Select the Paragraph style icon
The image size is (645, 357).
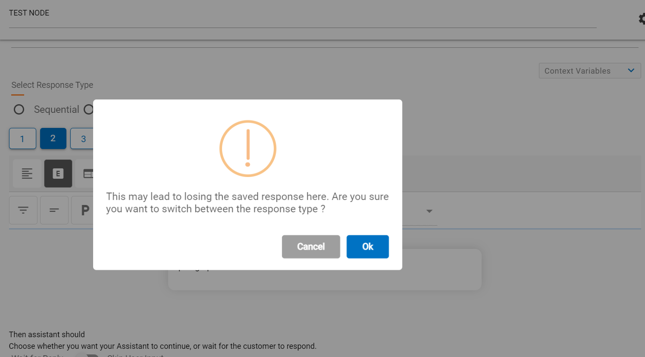pos(85,210)
